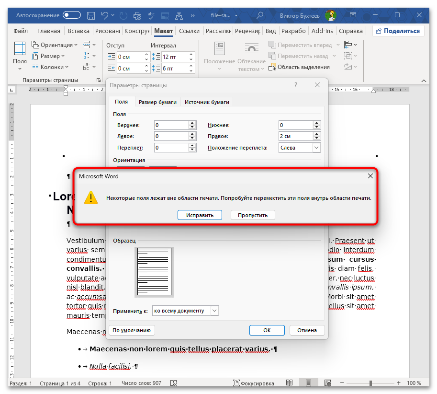Expand the Колонки dropdown

50,67
